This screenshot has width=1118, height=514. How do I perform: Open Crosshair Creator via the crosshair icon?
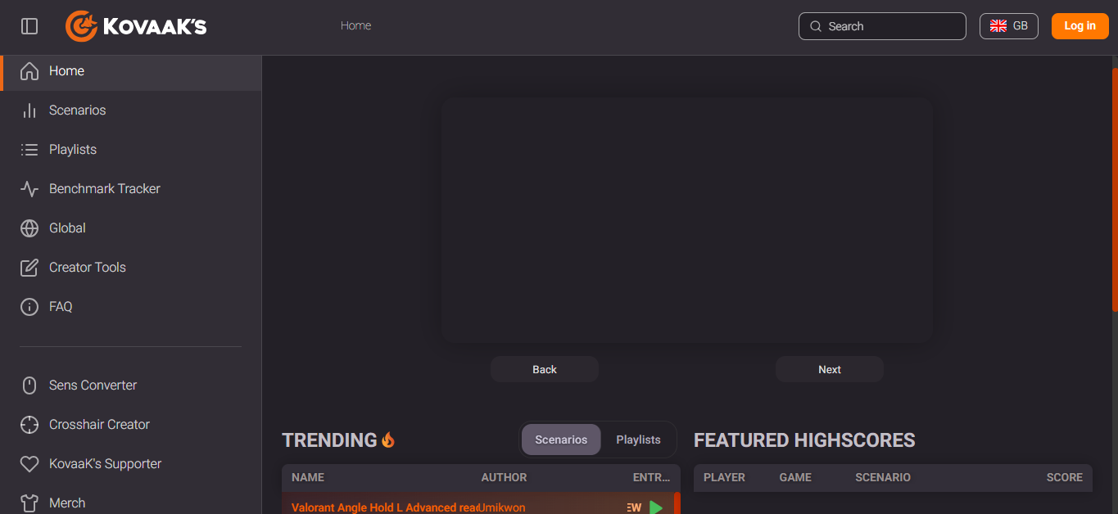point(29,425)
